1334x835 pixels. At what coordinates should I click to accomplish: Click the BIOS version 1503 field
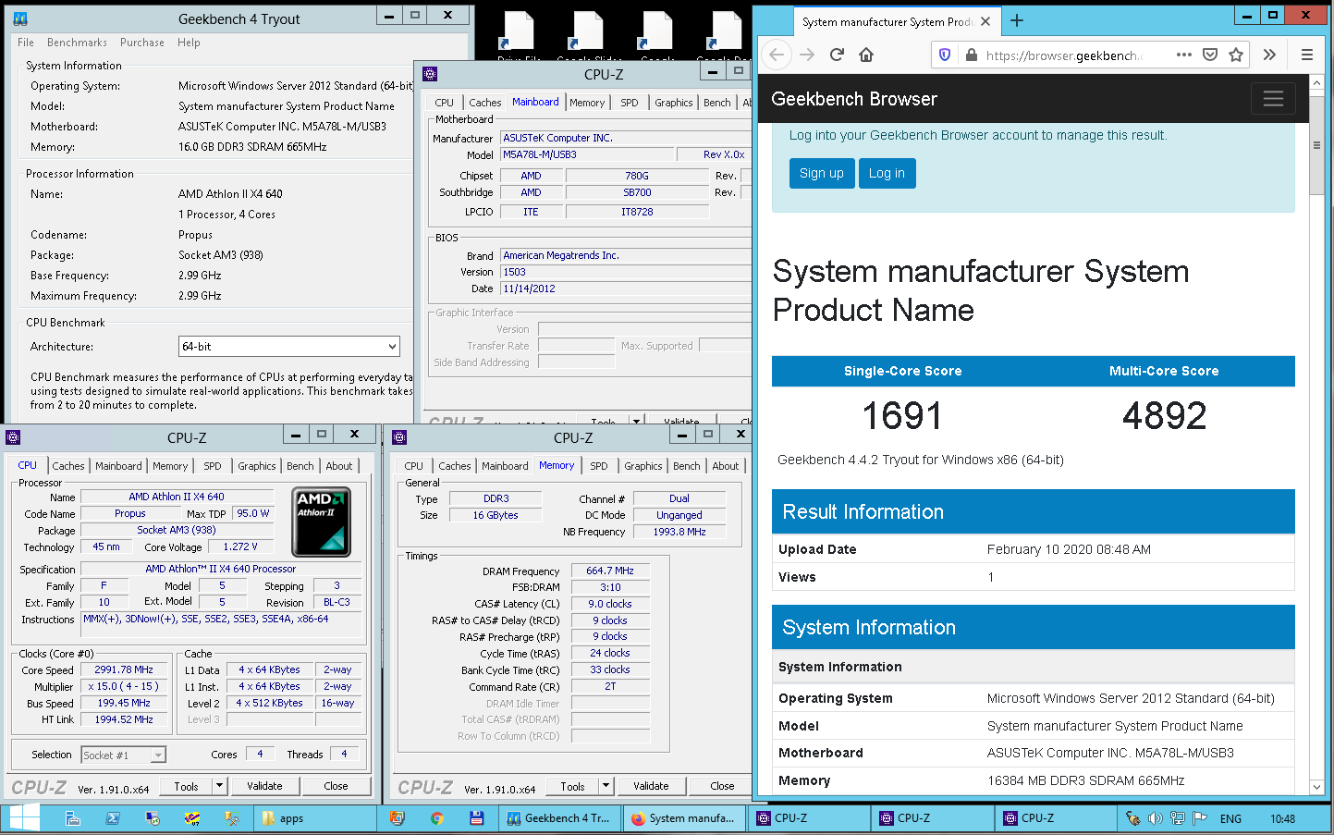pyautogui.click(x=626, y=273)
